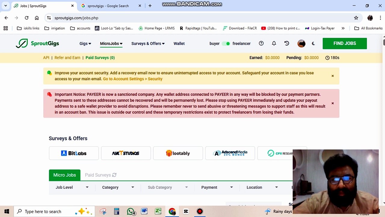The image size is (385, 217).
Task: Dismiss the yellow account security notice
Action: tap(333, 76)
